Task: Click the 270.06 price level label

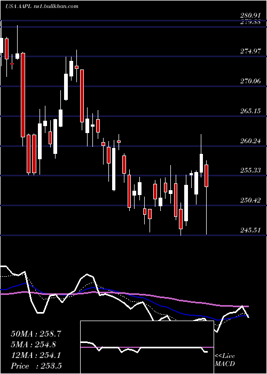Action: tap(250, 81)
